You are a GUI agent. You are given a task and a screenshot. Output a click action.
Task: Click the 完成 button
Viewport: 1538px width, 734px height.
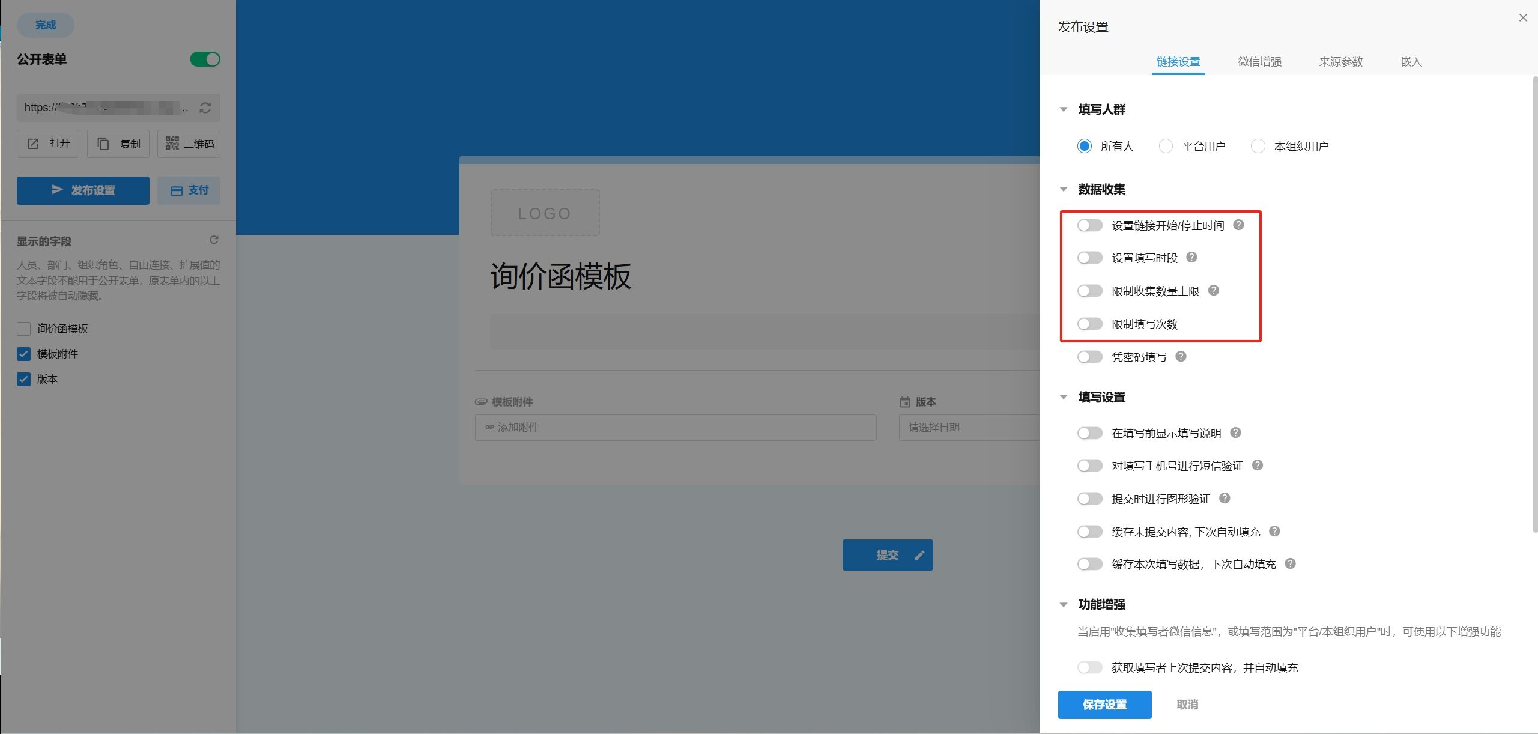(45, 25)
